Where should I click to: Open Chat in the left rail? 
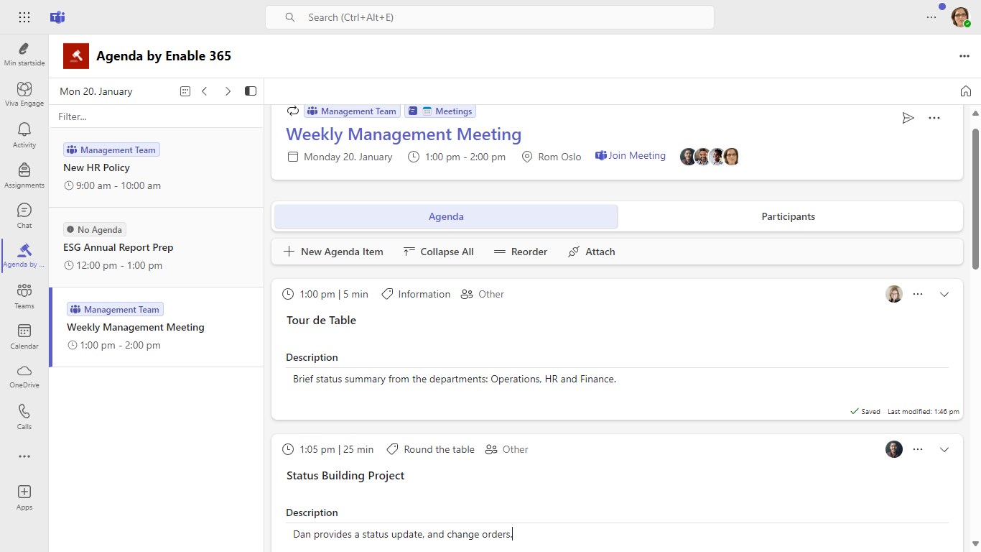[24, 214]
